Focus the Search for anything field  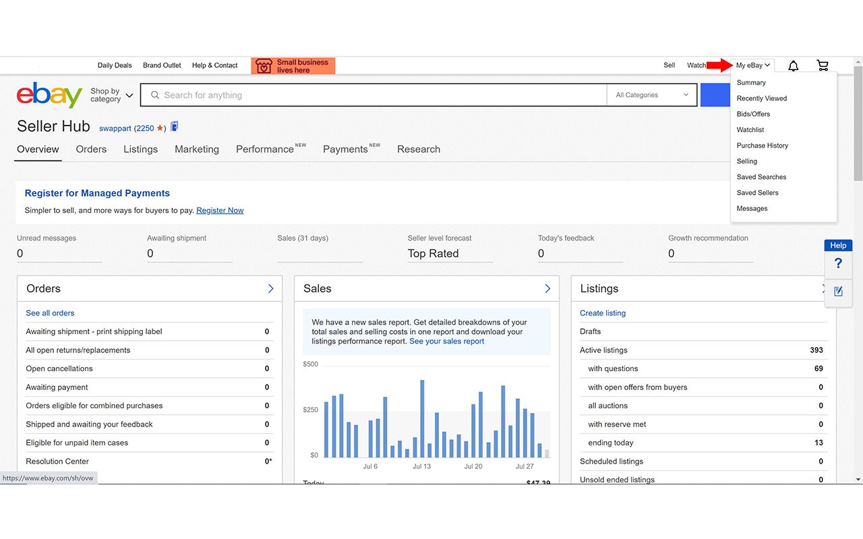pyautogui.click(x=374, y=95)
